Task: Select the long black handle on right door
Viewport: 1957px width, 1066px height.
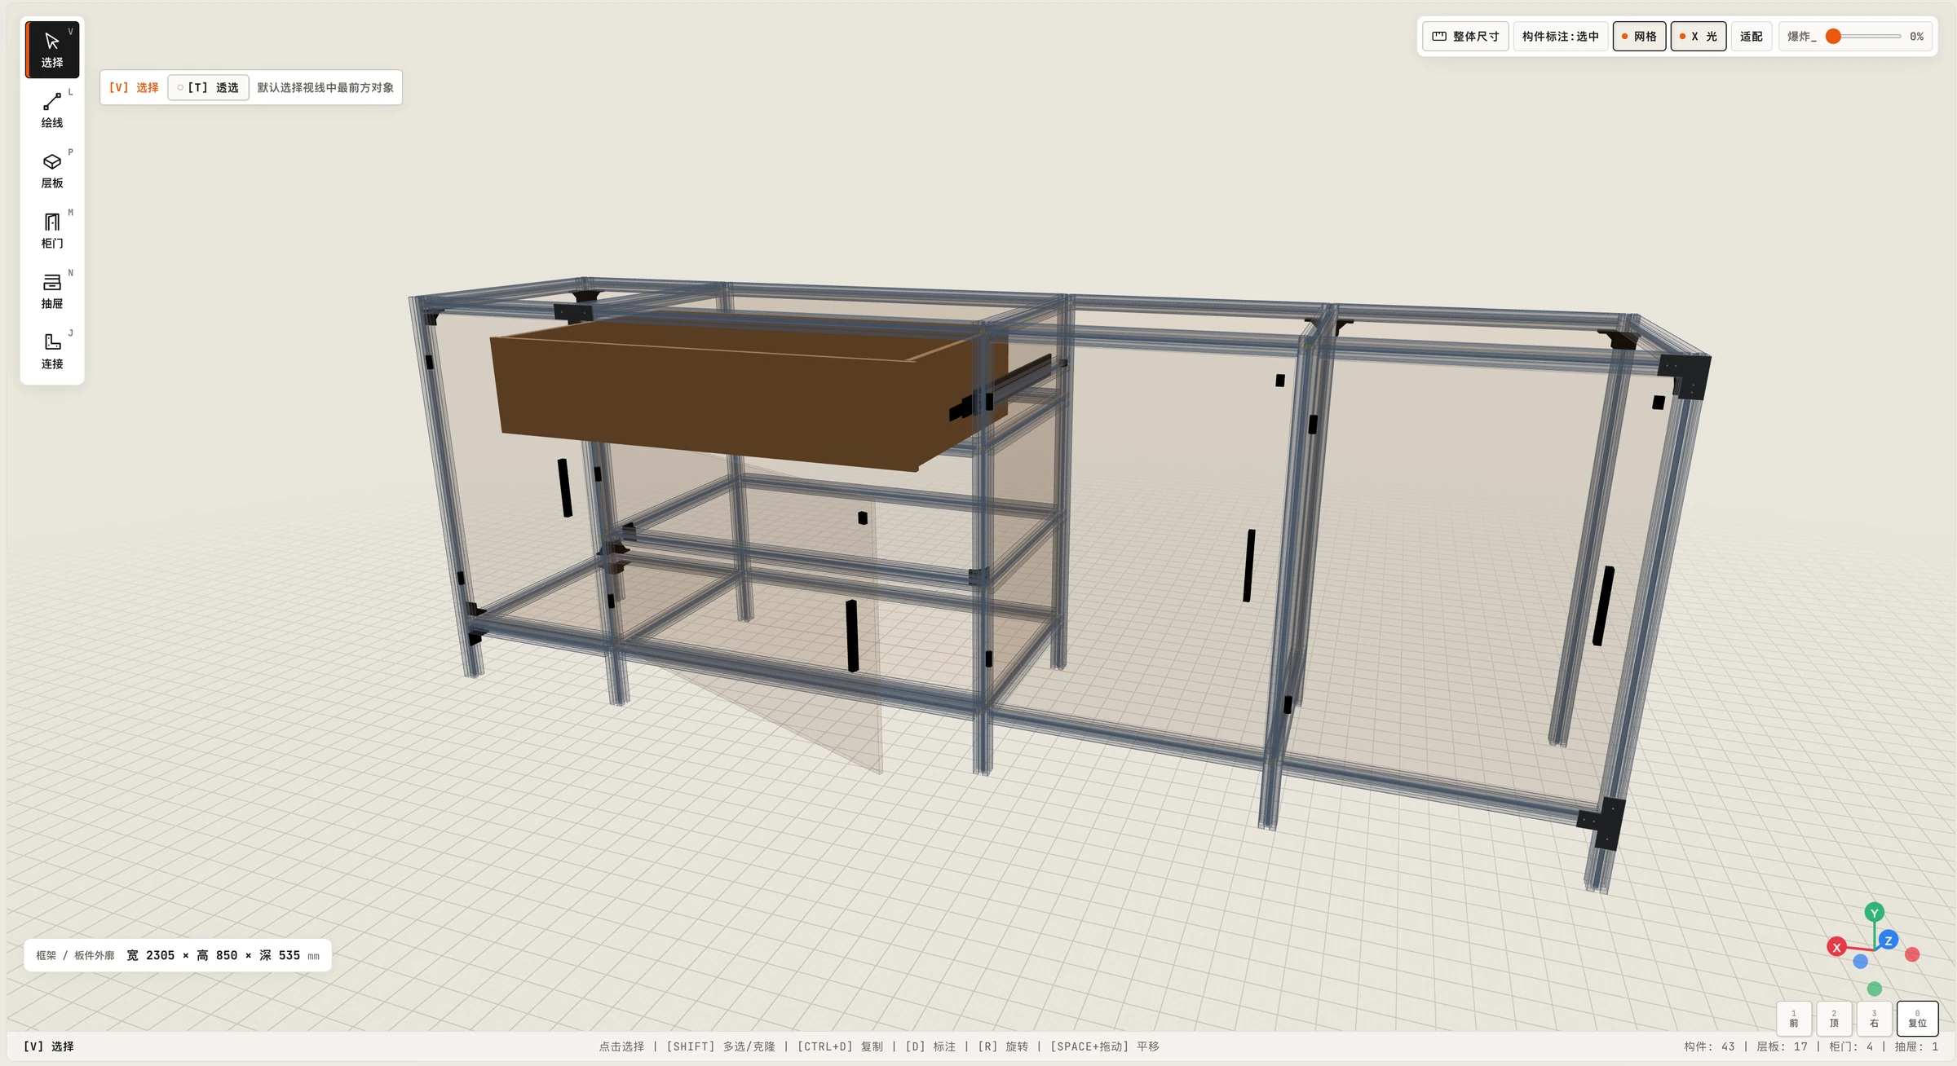Action: click(1603, 606)
